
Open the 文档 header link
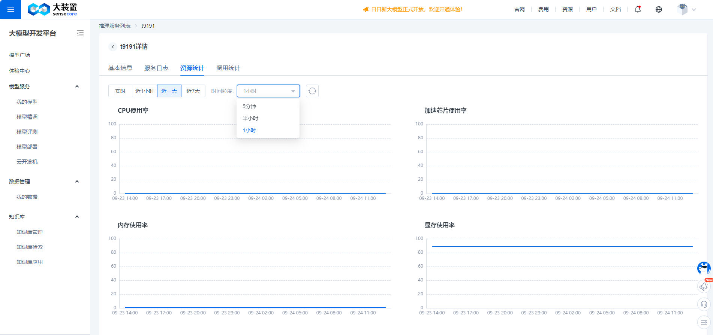[x=616, y=9]
